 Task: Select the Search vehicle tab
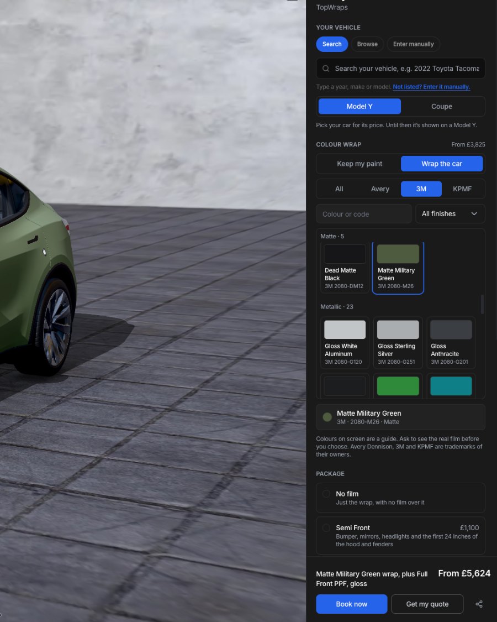pos(332,44)
